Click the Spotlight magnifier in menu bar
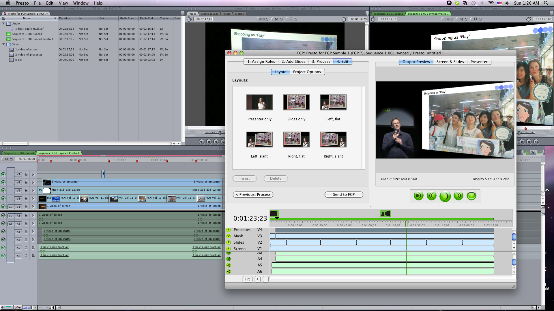554x311 pixels. (x=546, y=3)
